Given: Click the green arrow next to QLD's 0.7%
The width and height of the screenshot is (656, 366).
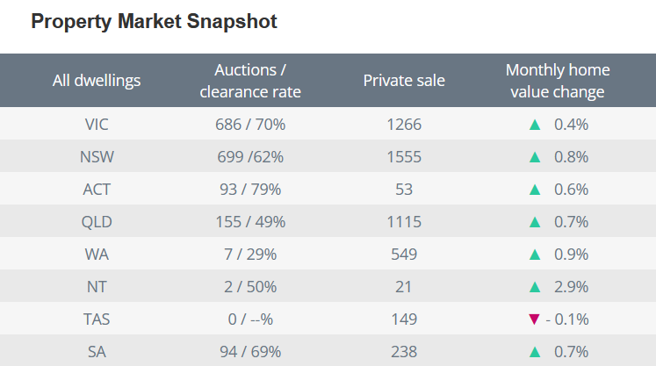Looking at the screenshot, I should 534,222.
